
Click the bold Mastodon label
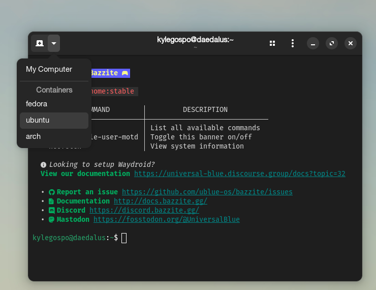(73, 219)
